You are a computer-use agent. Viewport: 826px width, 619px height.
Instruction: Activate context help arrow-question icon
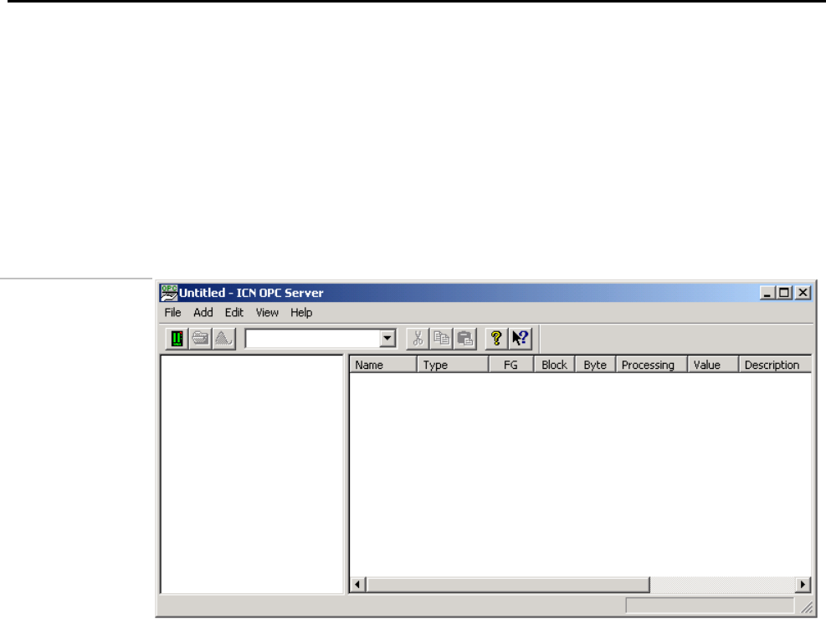point(520,338)
